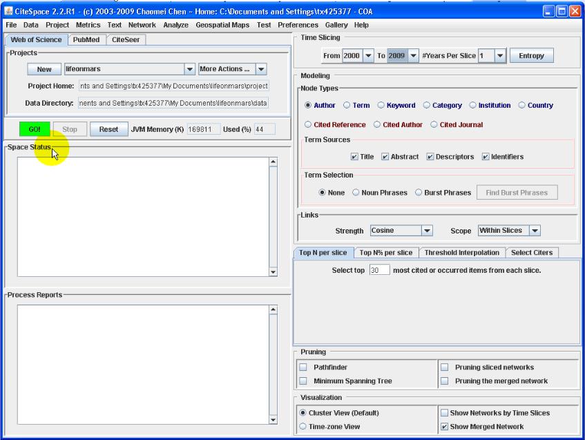Enable Pruning sliced networks
585x440 pixels.
click(x=444, y=367)
